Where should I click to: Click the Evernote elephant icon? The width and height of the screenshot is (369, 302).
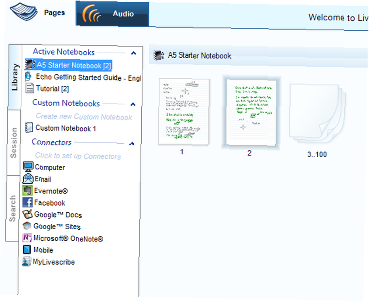27,190
